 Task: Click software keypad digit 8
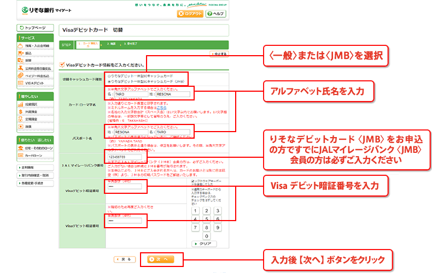(206, 228)
